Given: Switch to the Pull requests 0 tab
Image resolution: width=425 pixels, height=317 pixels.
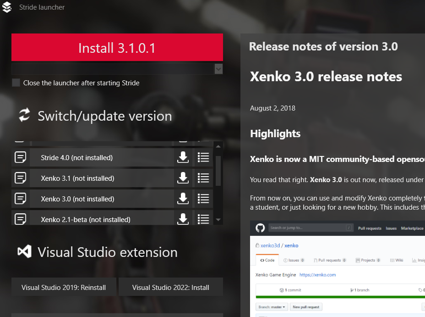Looking at the screenshot, I should pos(330,260).
